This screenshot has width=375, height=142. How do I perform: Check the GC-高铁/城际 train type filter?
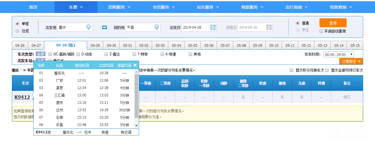[x=50, y=54]
